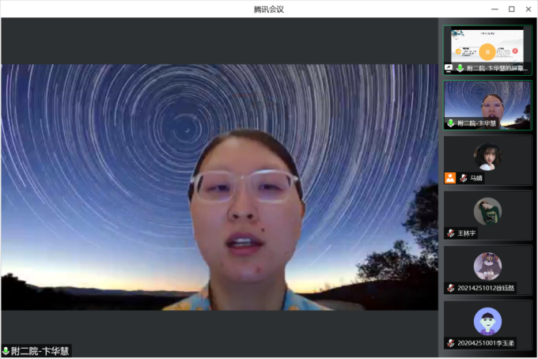538x359 pixels.
Task: Click the muted microphone icon next to 马靖
Action: (463, 179)
